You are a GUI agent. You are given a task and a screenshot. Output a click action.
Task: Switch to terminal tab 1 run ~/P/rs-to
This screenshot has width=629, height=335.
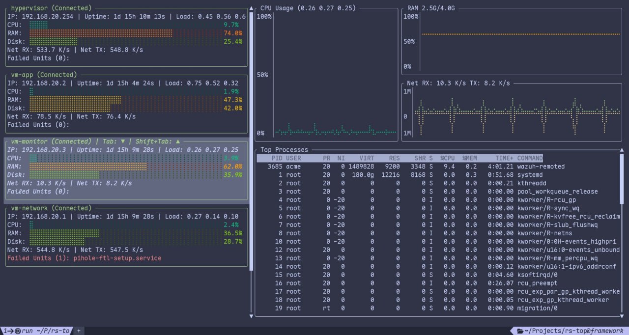36,331
